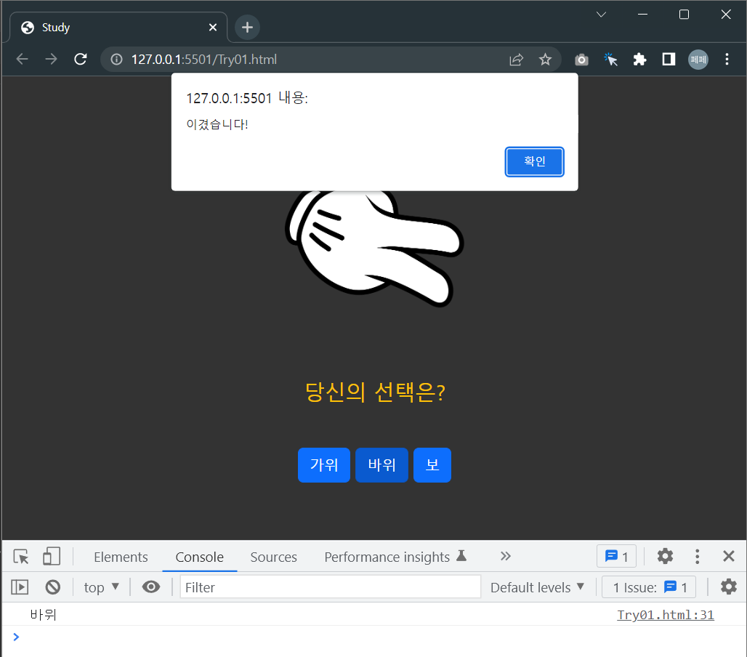Select the 가위 choice button
747x657 pixels.
tap(323, 464)
